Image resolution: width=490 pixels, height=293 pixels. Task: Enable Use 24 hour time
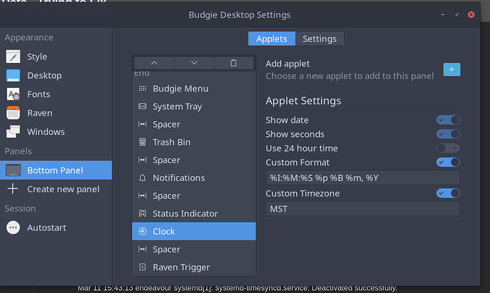pos(448,148)
